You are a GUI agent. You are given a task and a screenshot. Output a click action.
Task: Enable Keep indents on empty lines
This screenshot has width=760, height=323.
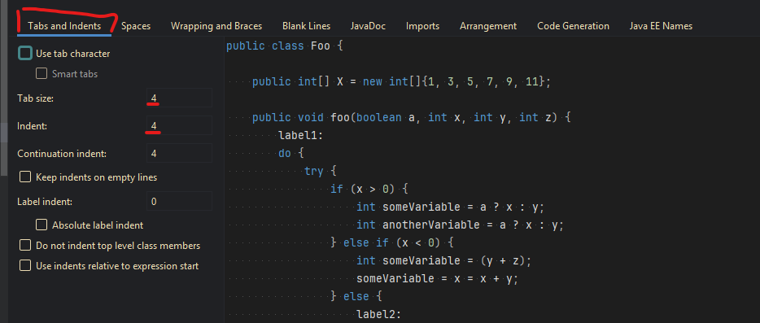point(25,177)
